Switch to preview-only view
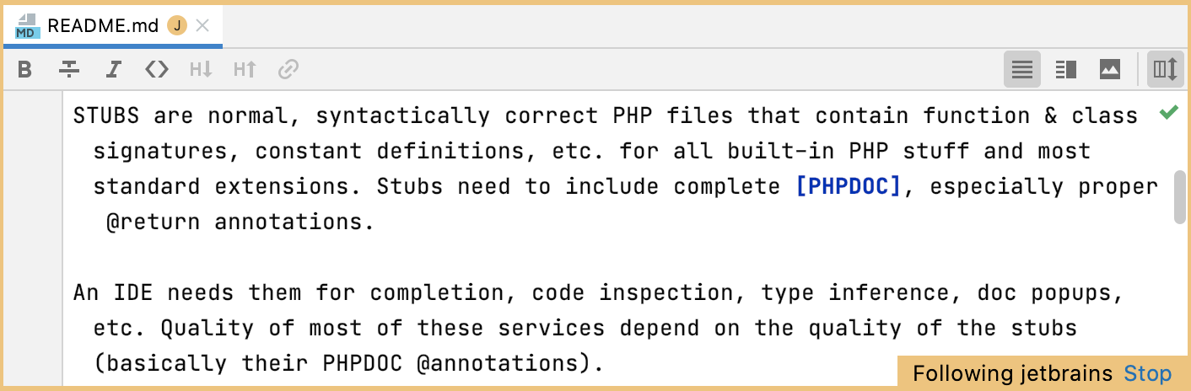Image resolution: width=1191 pixels, height=391 pixels. tap(1110, 69)
